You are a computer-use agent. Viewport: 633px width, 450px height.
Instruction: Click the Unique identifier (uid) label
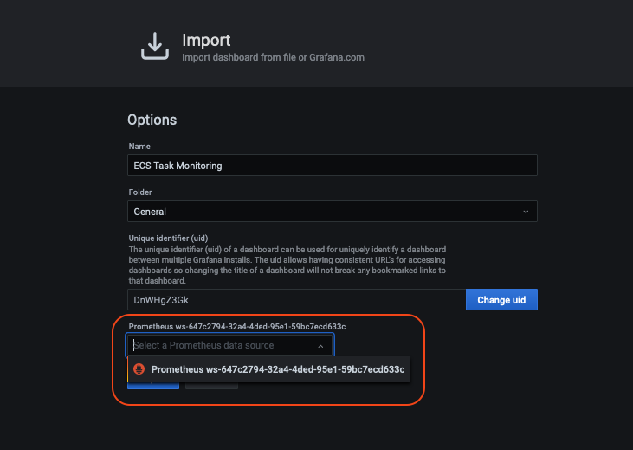(x=168, y=238)
